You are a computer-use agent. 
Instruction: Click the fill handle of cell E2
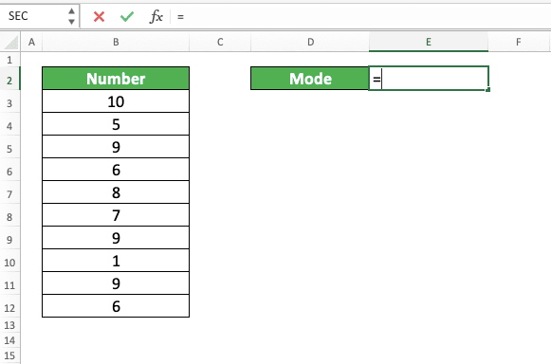pyautogui.click(x=488, y=90)
